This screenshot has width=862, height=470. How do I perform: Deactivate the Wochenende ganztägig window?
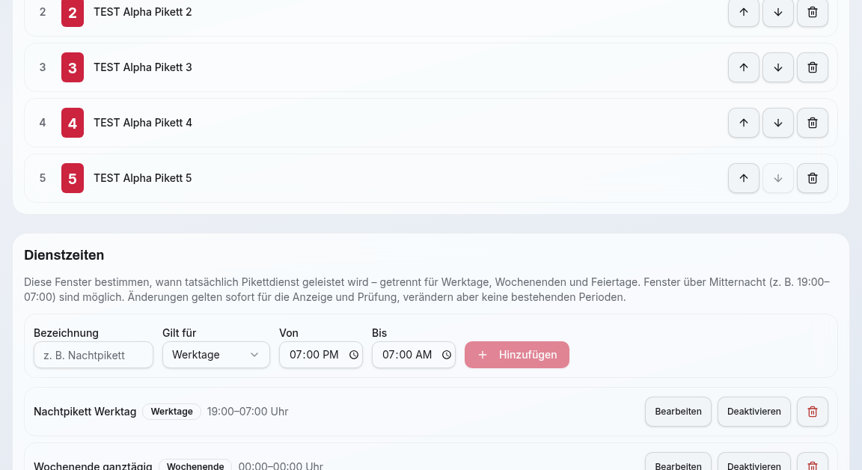pos(754,462)
